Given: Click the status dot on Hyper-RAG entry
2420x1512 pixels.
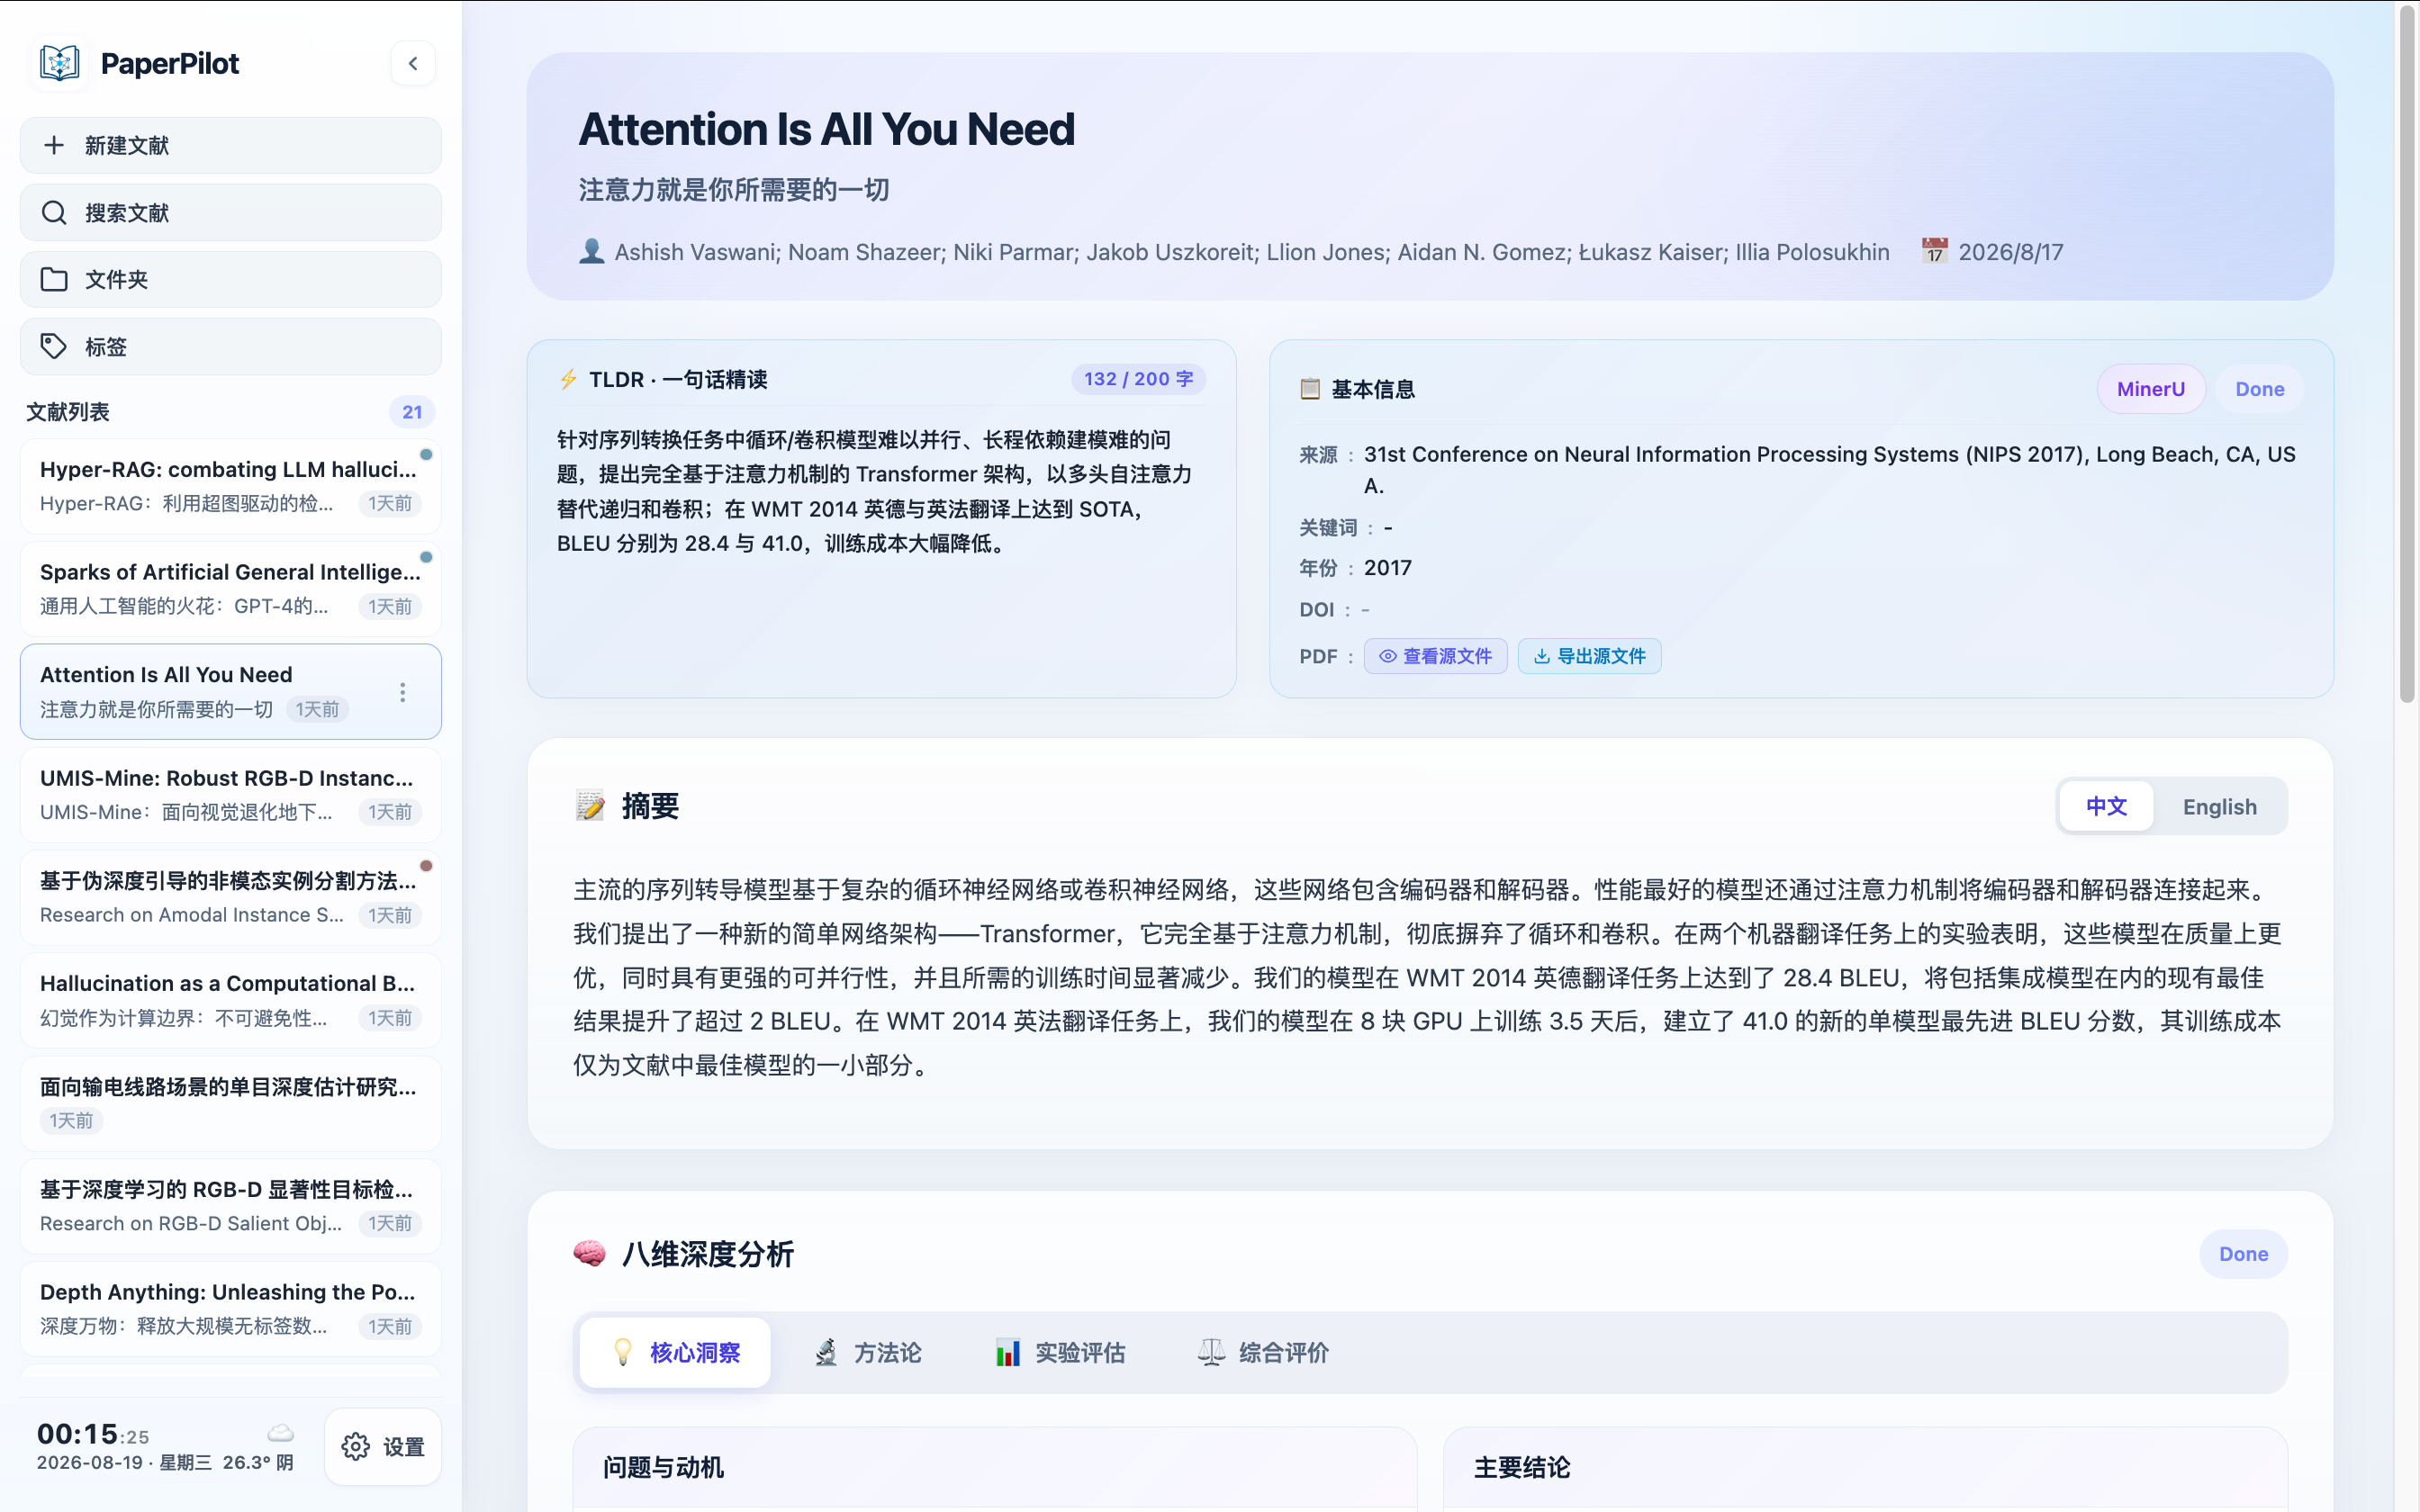Looking at the screenshot, I should coord(426,455).
